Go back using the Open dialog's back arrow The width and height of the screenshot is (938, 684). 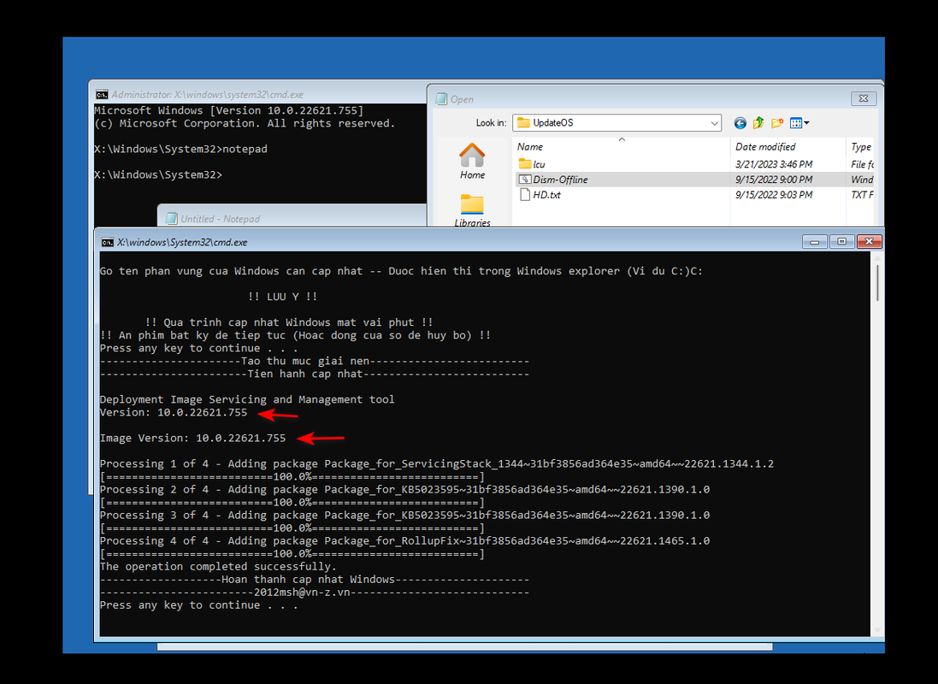(x=740, y=123)
